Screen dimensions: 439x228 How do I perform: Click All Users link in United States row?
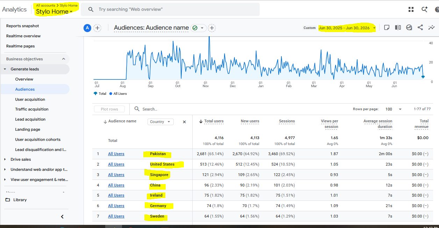(116, 164)
